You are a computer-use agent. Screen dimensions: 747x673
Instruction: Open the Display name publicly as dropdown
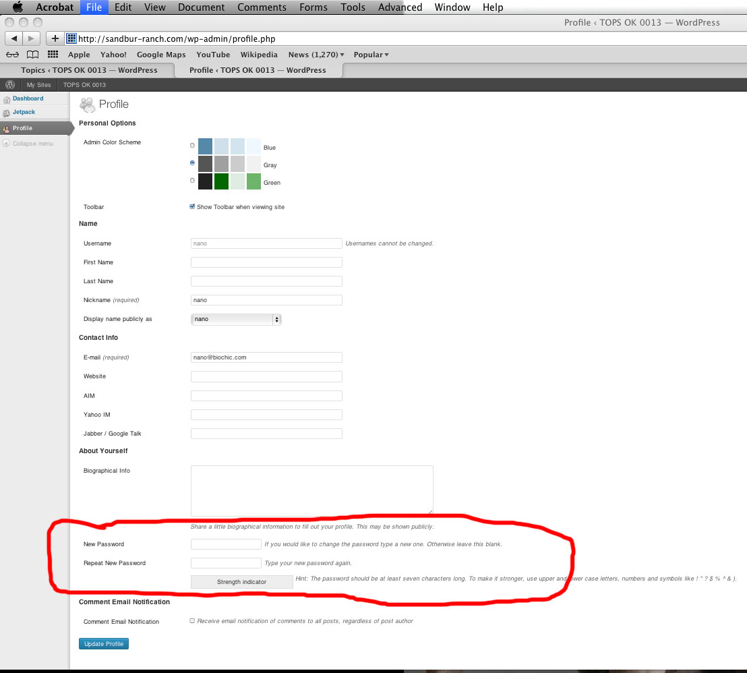[x=236, y=319]
